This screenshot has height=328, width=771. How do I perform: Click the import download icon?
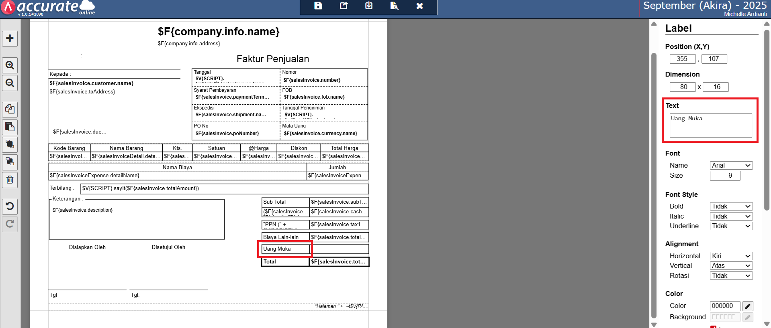369,6
